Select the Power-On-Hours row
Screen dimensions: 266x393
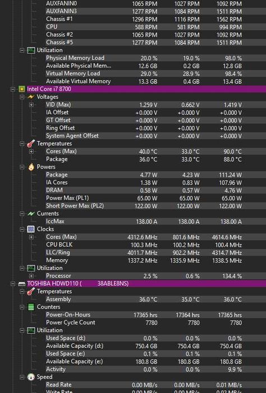pos(155,315)
